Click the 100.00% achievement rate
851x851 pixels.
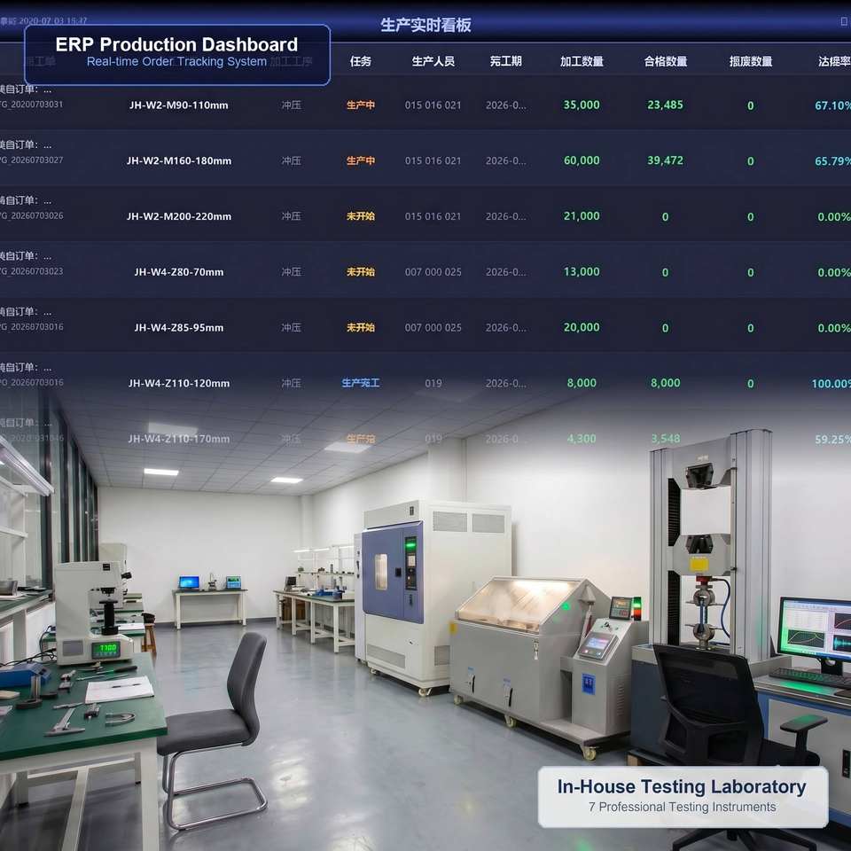831,384
